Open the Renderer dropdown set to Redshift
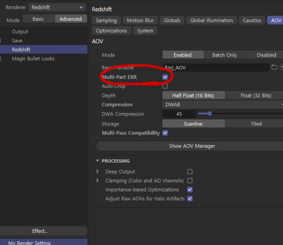283x245 pixels. click(x=57, y=7)
